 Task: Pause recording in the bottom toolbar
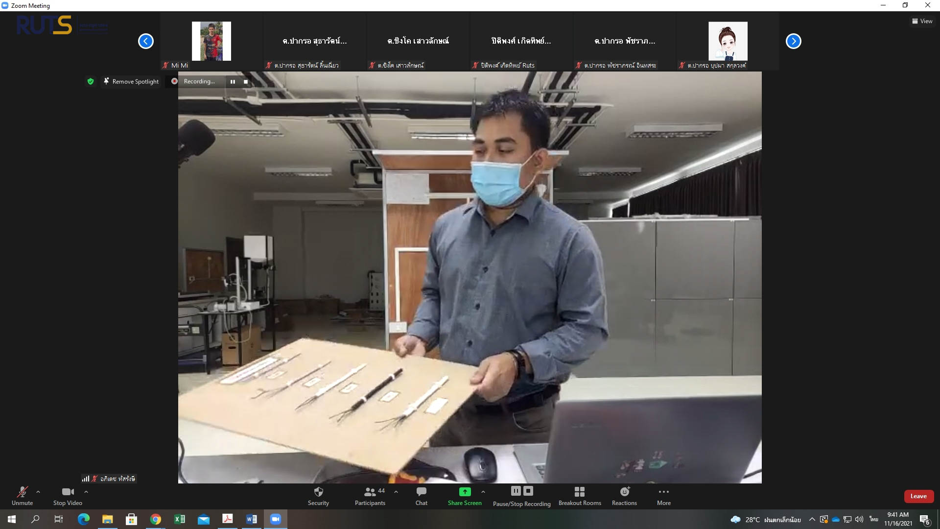click(516, 491)
